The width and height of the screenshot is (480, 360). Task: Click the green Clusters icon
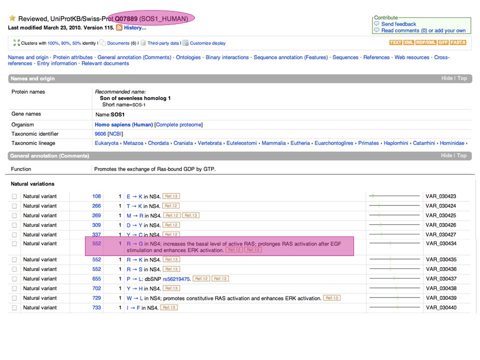coord(16,43)
